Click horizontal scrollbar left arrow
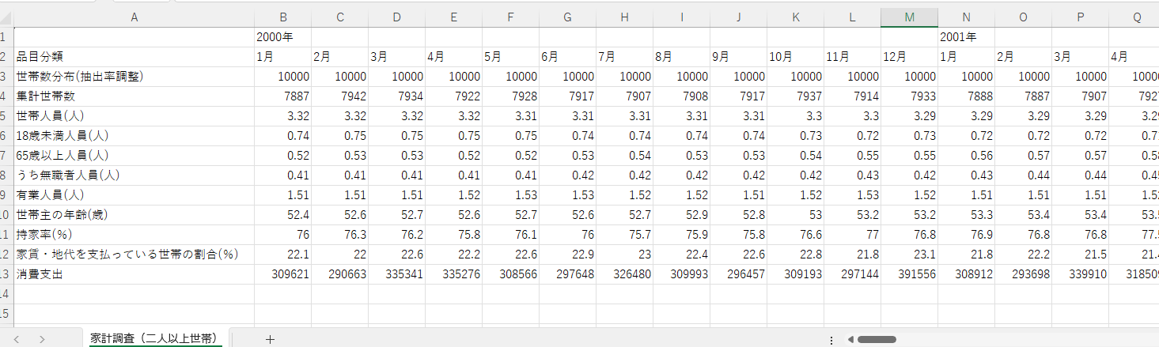Viewport: 1159px width, 347px height. point(850,339)
